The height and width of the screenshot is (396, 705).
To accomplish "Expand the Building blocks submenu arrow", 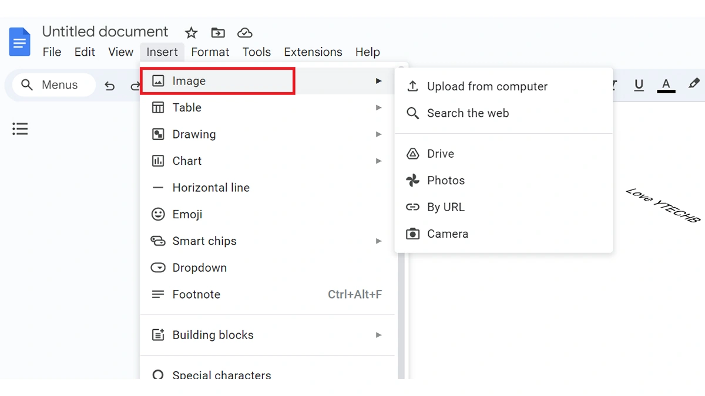I will [379, 335].
